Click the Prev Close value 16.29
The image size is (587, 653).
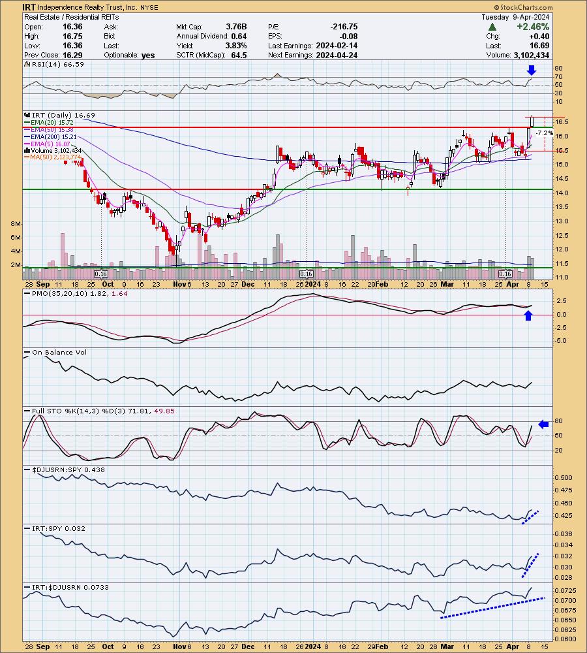pyautogui.click(x=72, y=55)
